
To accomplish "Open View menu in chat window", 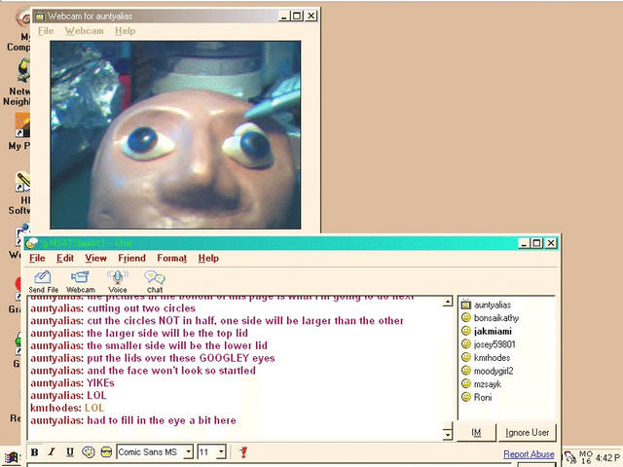I will pos(95,258).
